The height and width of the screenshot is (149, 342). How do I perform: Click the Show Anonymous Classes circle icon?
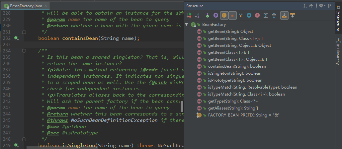coord(249,15)
